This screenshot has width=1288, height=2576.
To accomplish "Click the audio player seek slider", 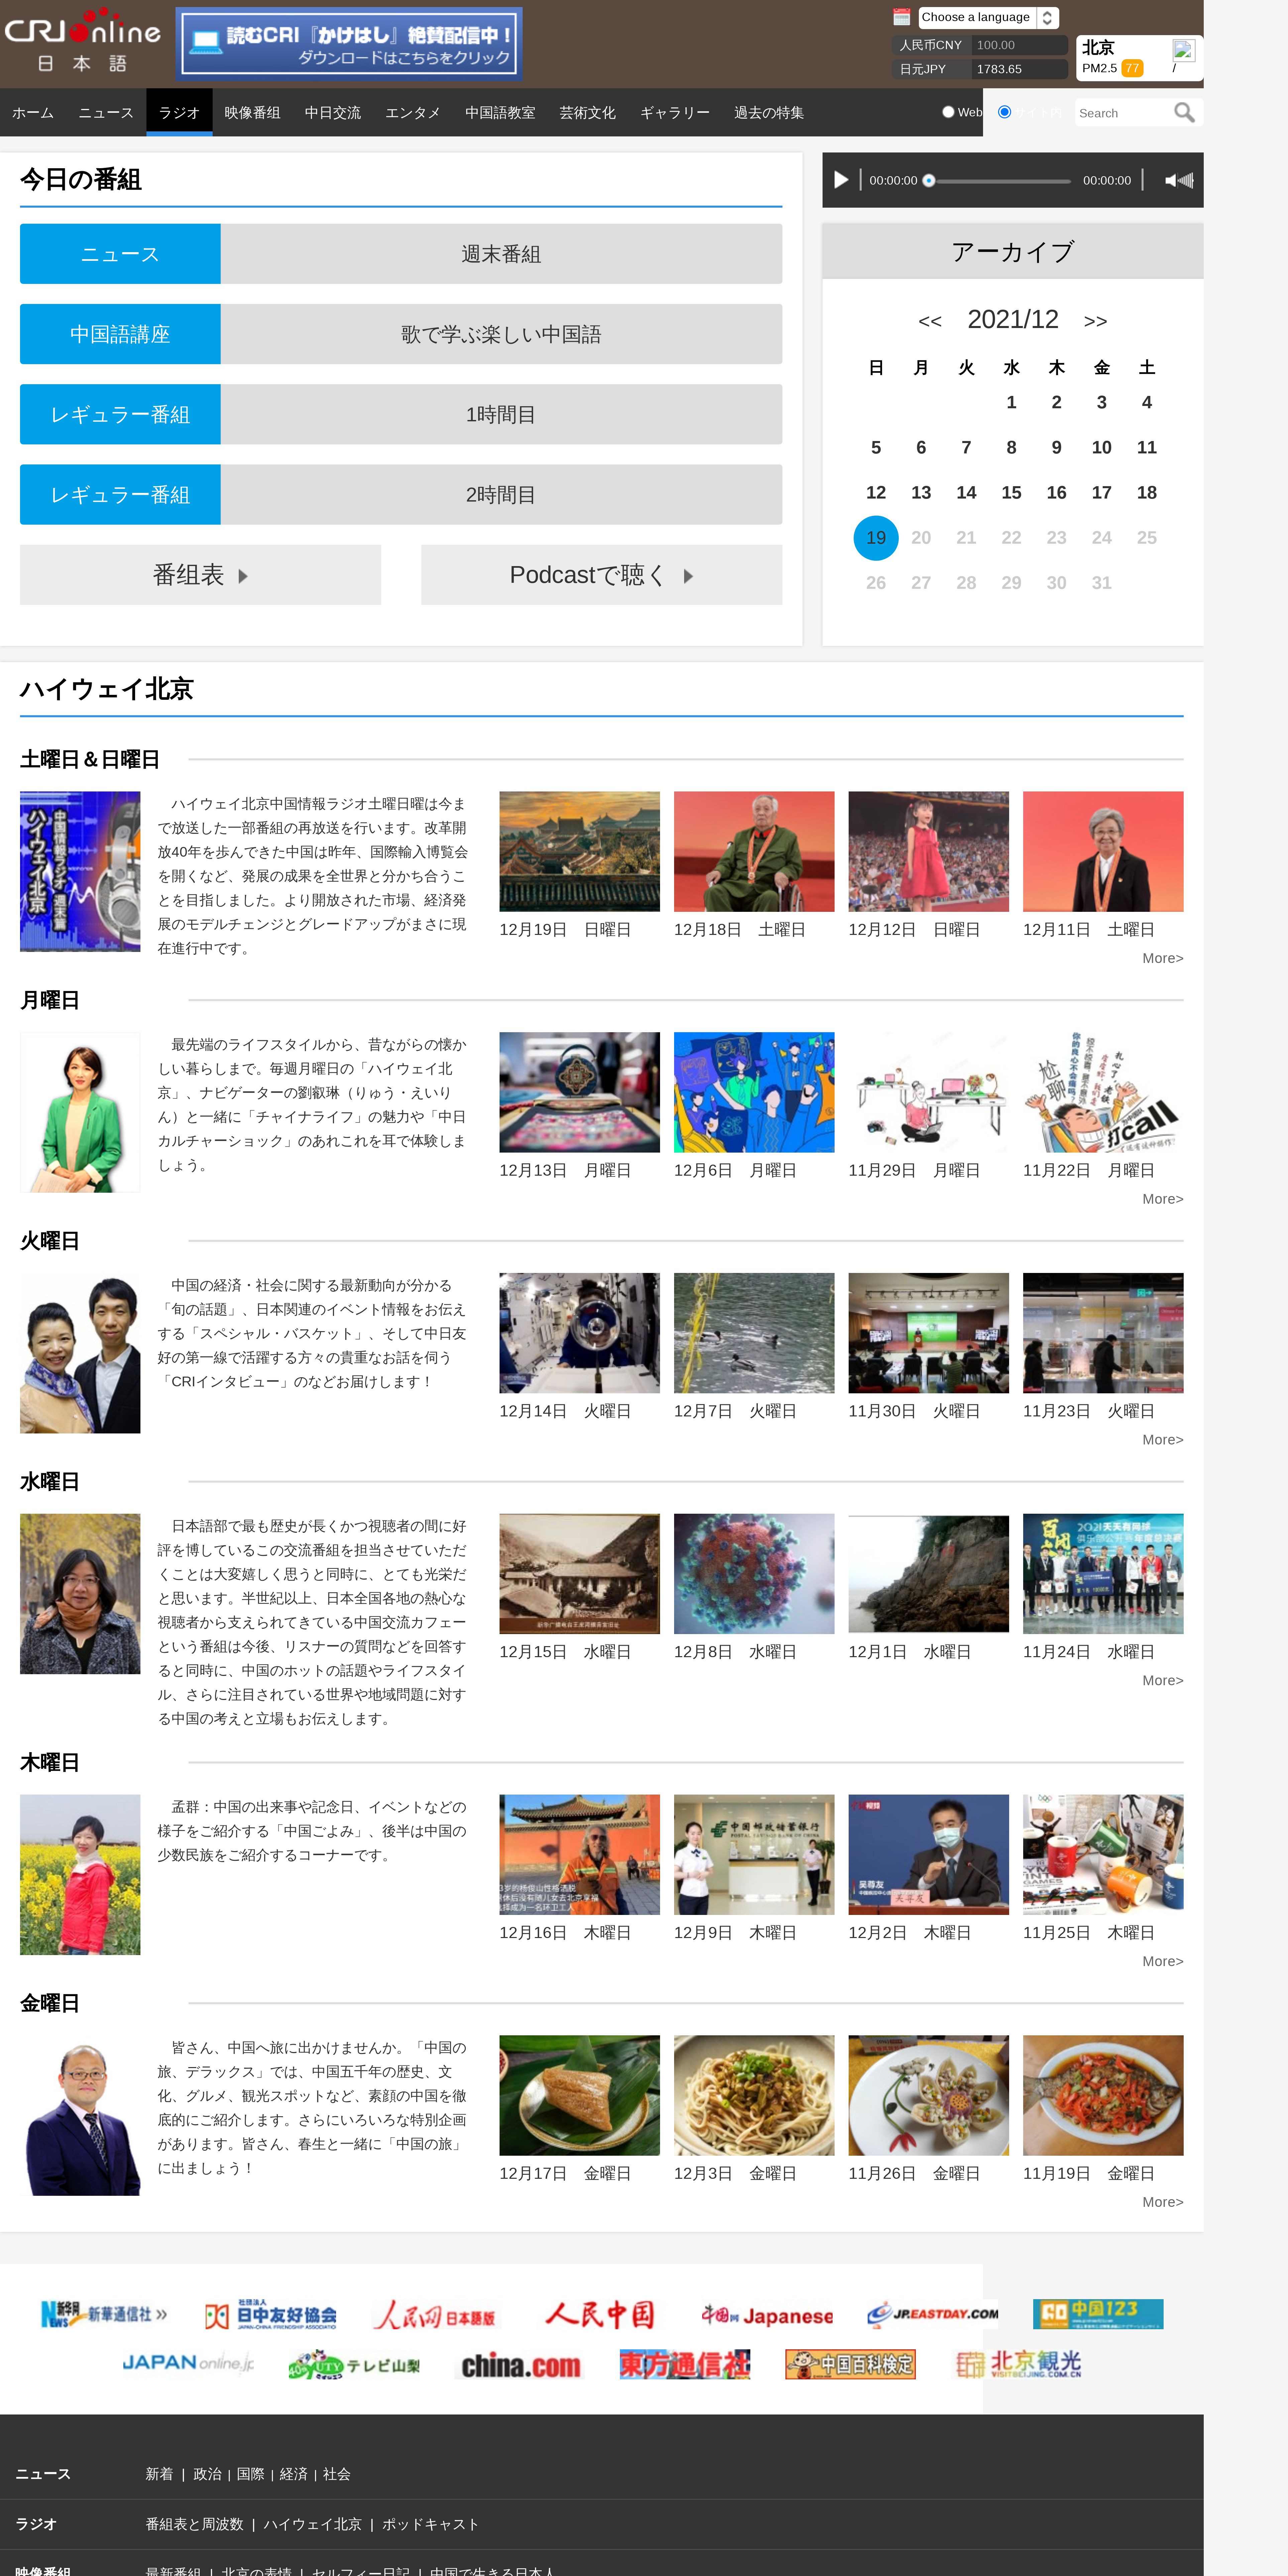I will (1000, 181).
